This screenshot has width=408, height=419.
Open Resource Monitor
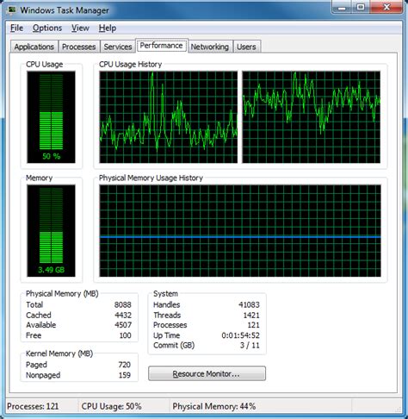[207, 373]
